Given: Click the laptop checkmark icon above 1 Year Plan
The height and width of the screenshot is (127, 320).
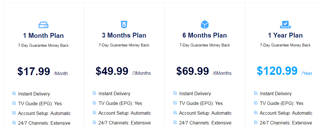Looking at the screenshot, I should click(285, 25).
